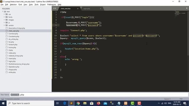
Task: Show hidden system tray icons
Action: point(159,103)
